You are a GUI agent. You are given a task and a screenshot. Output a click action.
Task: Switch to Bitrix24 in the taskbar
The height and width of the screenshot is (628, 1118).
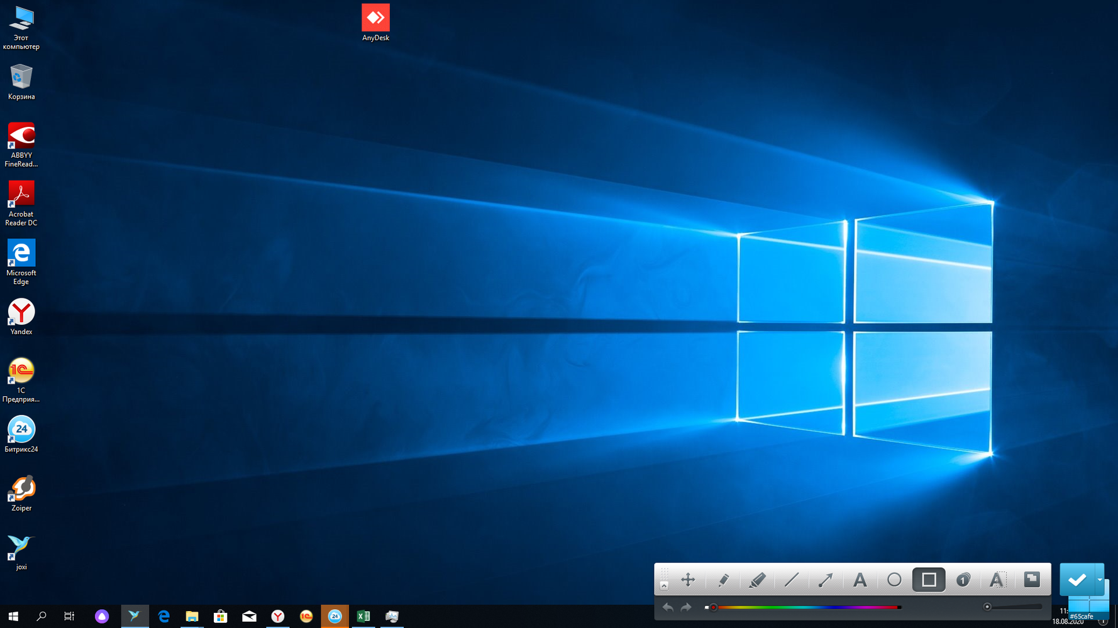(335, 616)
